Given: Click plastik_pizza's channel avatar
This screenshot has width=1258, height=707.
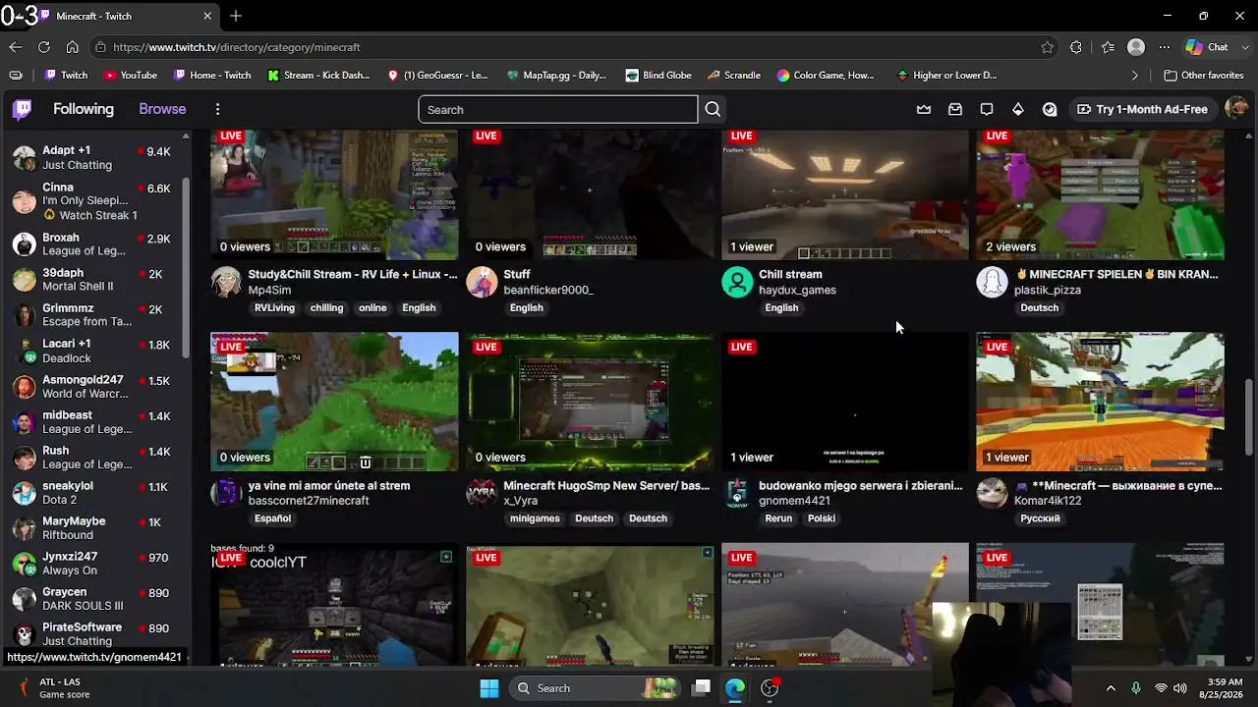Looking at the screenshot, I should pyautogui.click(x=992, y=282).
